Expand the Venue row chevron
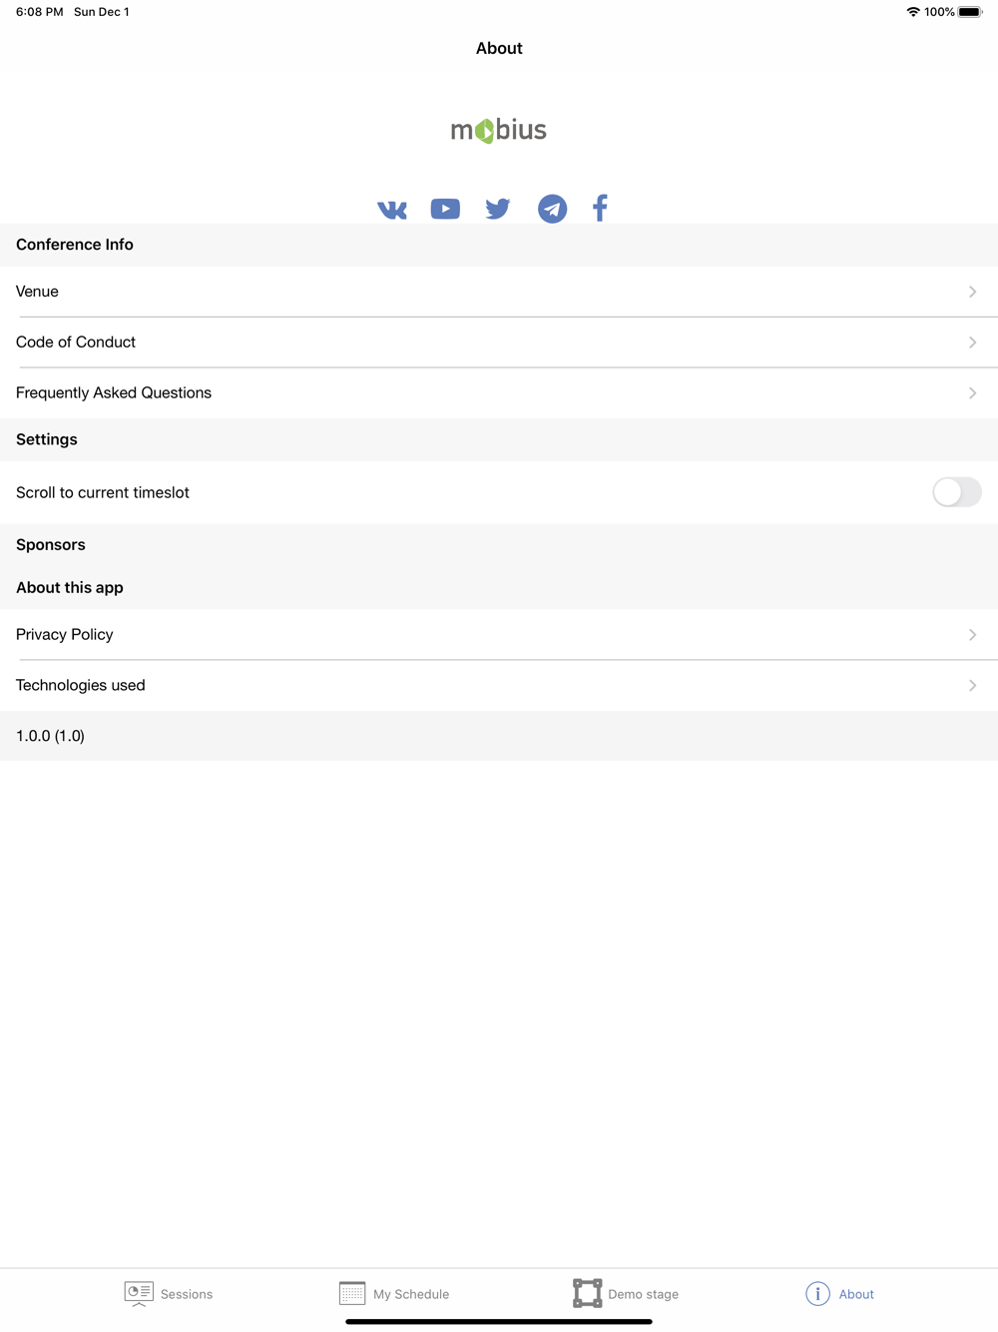 tap(972, 292)
